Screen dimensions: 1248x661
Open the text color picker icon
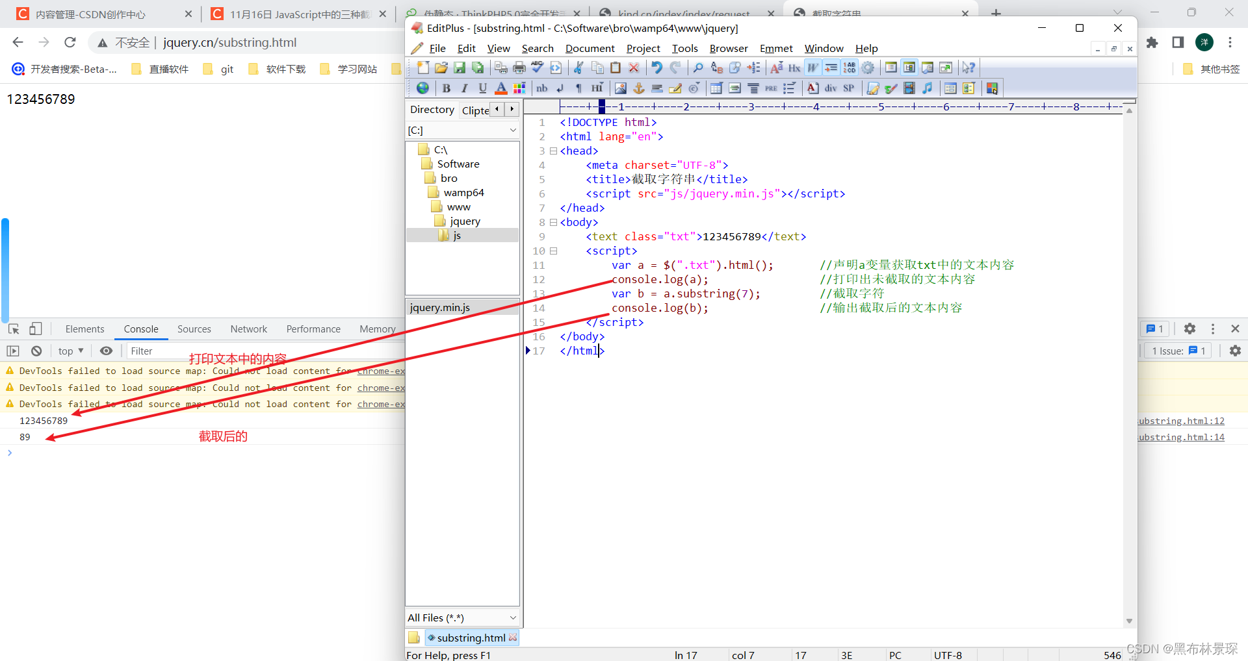click(500, 88)
